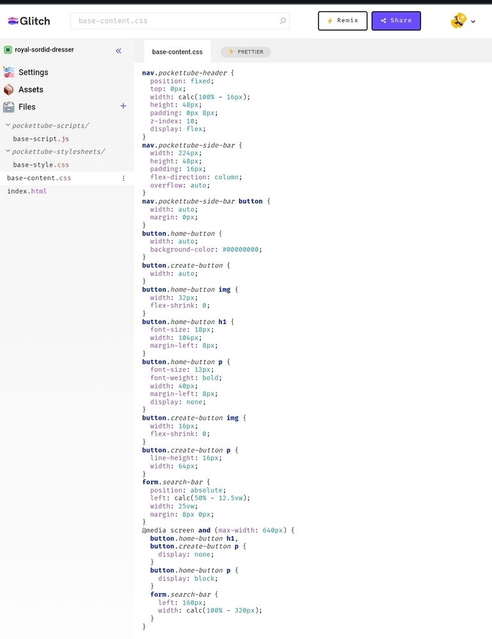Screen dimensions: 492x639
Task: Click the Assets box icon
Action: (8, 89)
